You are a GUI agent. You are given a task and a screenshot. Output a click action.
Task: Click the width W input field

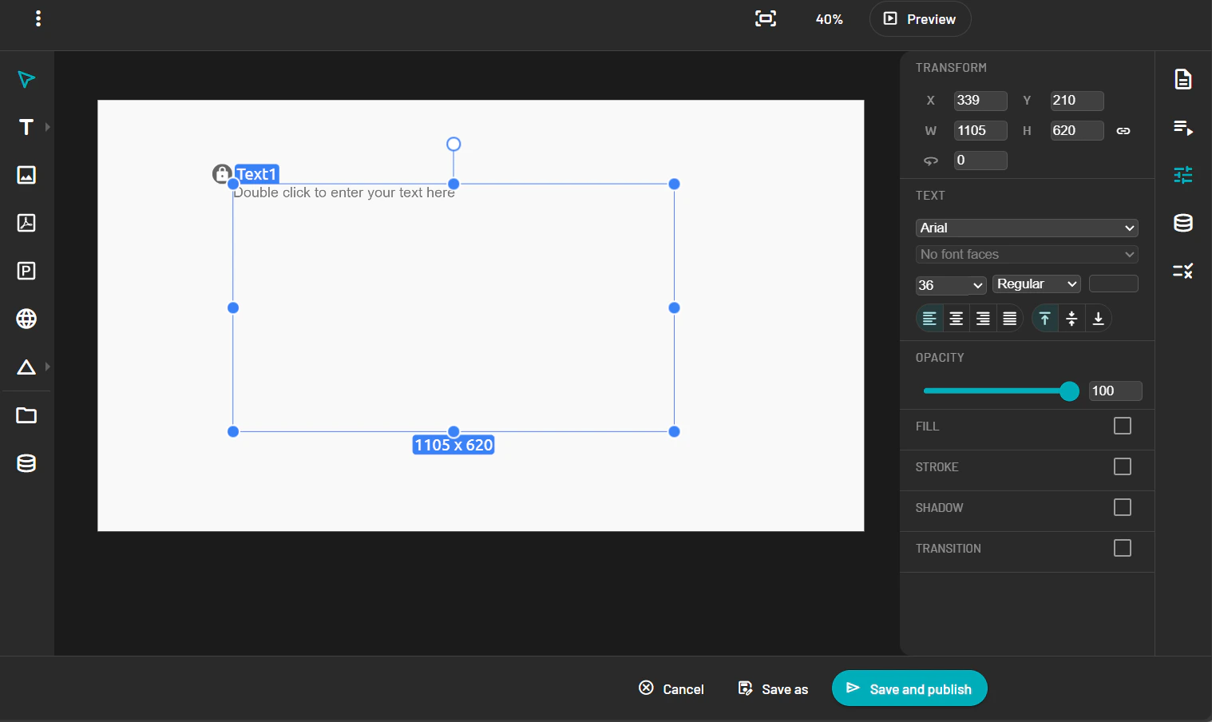point(980,131)
